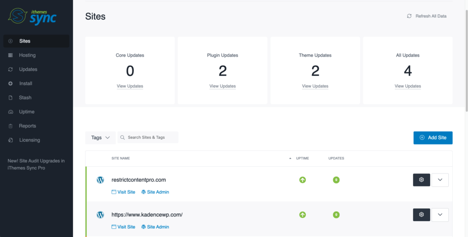Click the green uptime arrow for restrictcontentpro.com

(x=303, y=180)
